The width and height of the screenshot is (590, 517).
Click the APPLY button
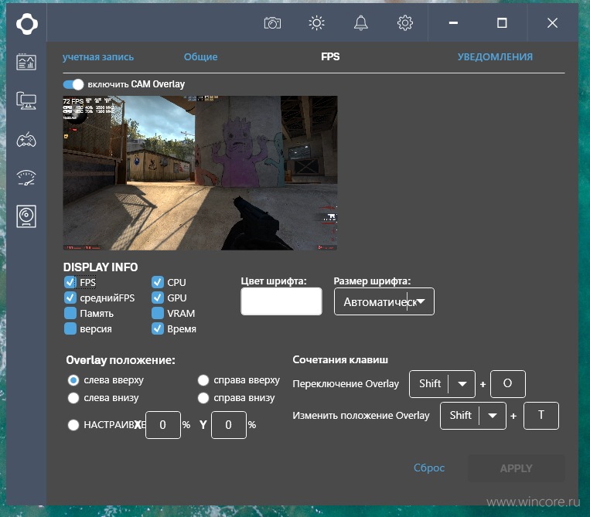click(x=517, y=468)
